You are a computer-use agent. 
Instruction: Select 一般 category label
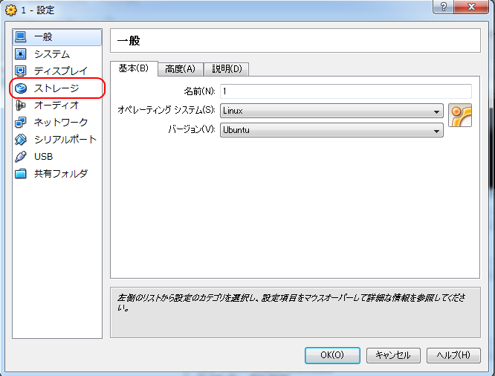[57, 37]
